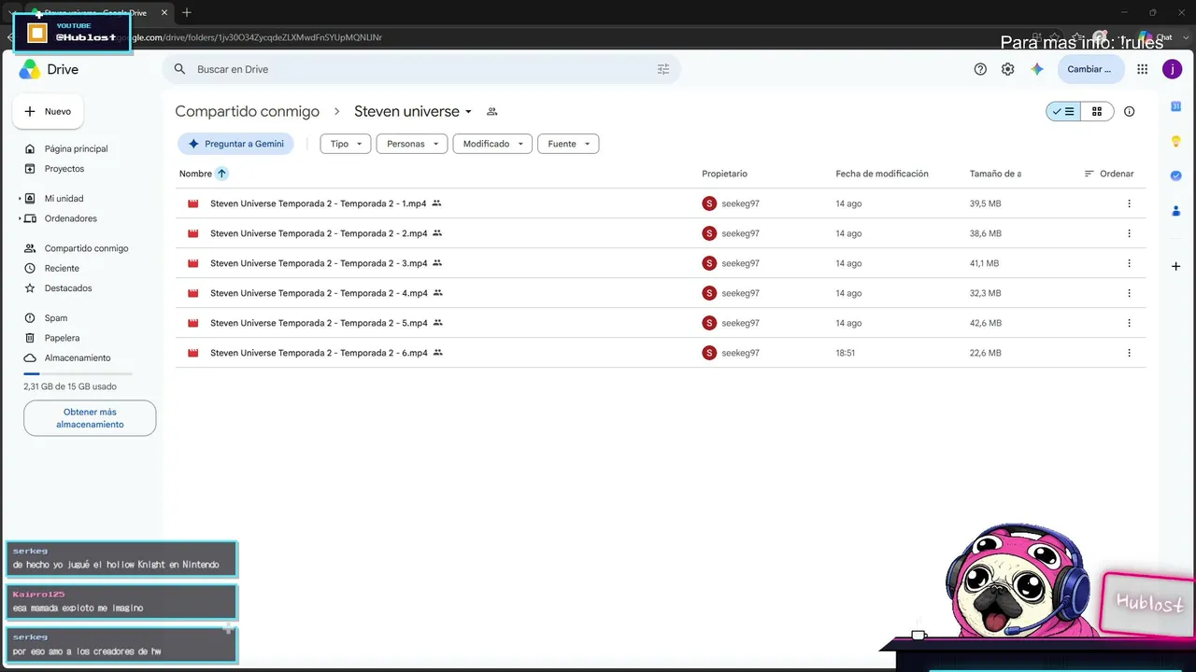This screenshot has width=1196, height=672.
Task: Open more actions for Temporada 2 - 4.mp4
Action: coord(1129,293)
